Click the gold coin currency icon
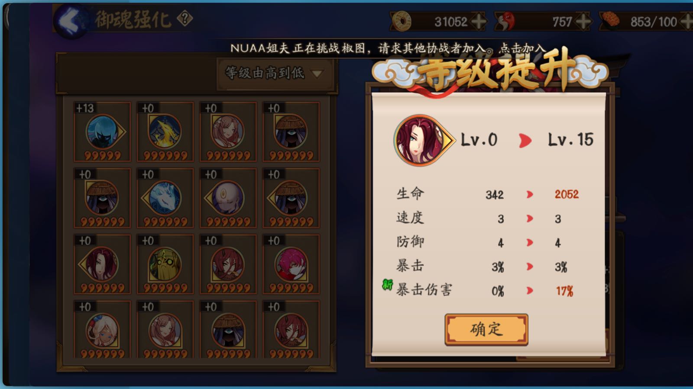 coord(402,22)
